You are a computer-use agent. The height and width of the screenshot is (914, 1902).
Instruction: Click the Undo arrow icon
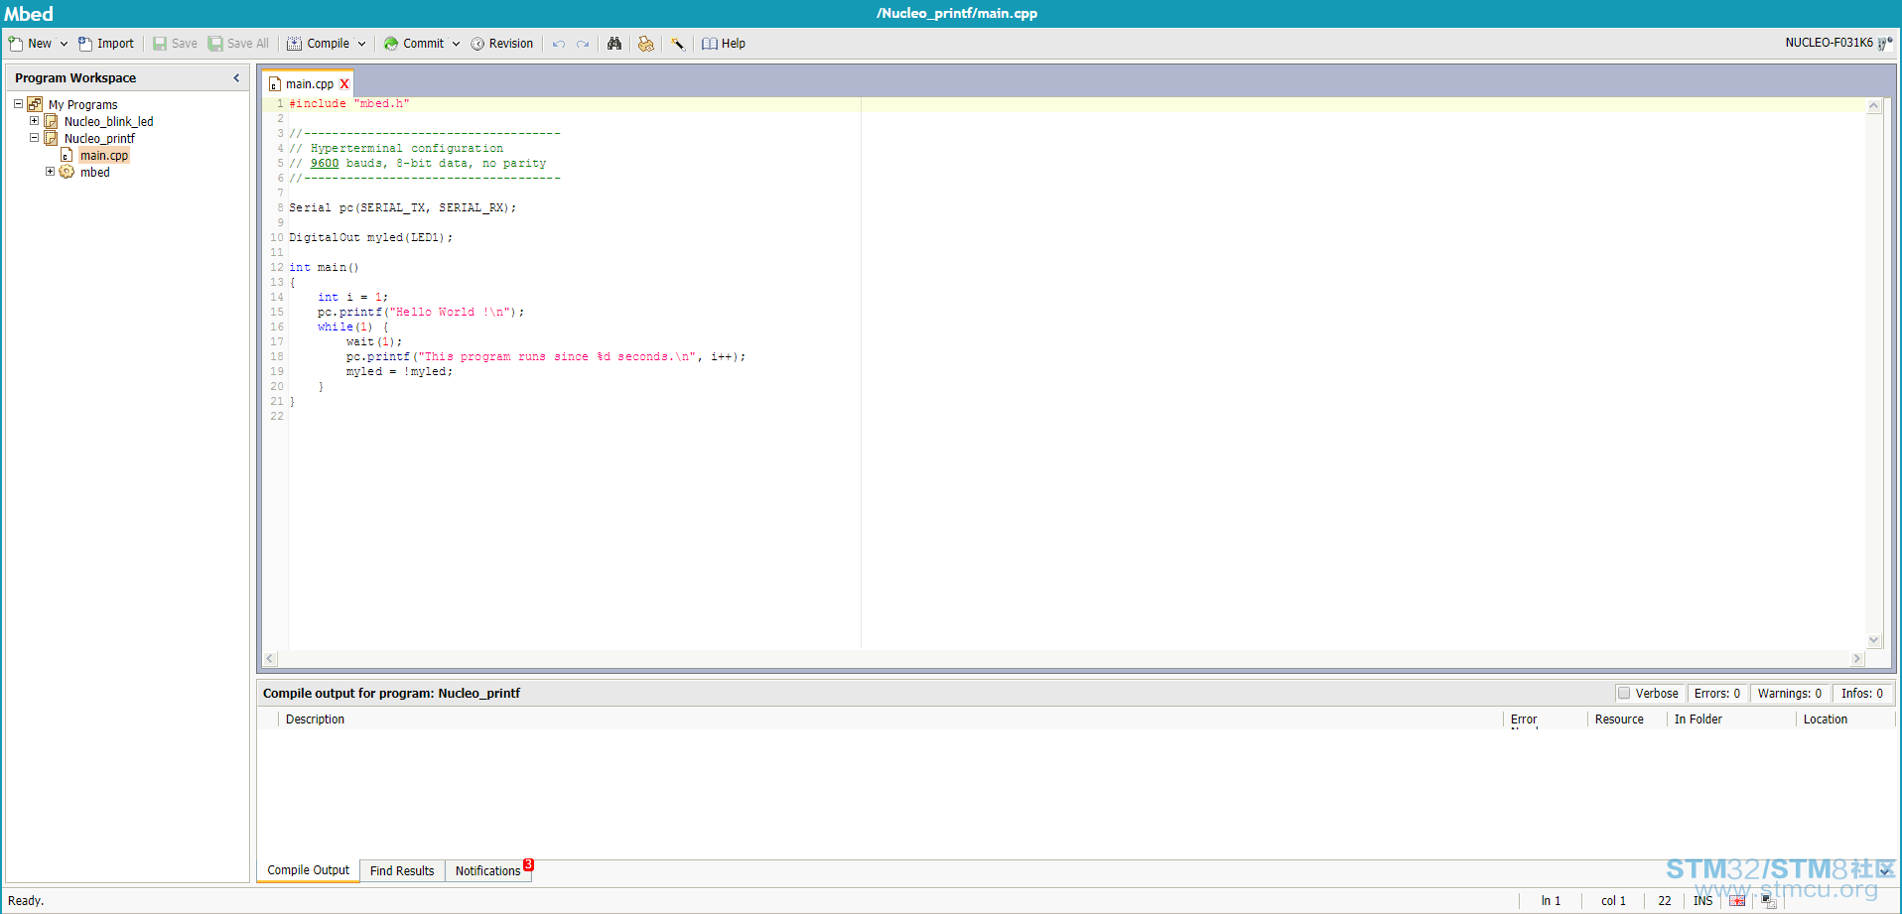pos(559,44)
